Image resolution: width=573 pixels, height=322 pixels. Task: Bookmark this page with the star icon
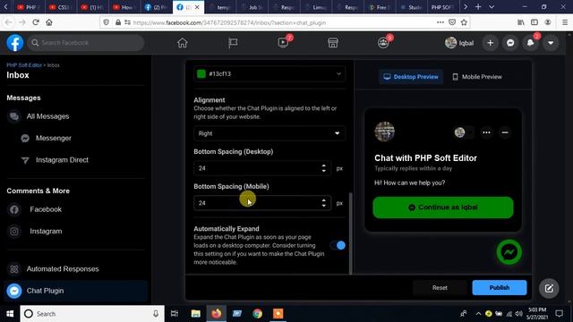click(464, 22)
